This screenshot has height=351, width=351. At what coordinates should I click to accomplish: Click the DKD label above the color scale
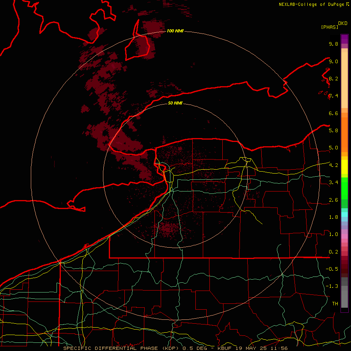pyautogui.click(x=343, y=23)
